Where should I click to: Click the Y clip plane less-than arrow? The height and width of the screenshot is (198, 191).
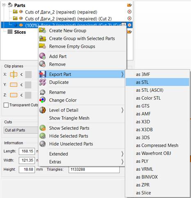21,85
